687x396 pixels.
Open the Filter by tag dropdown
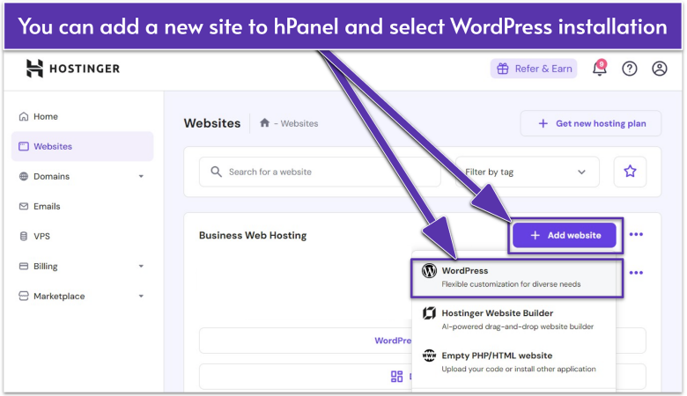(x=527, y=172)
